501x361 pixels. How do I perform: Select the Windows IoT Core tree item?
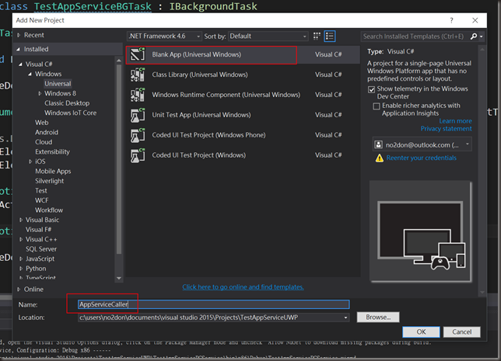70,113
